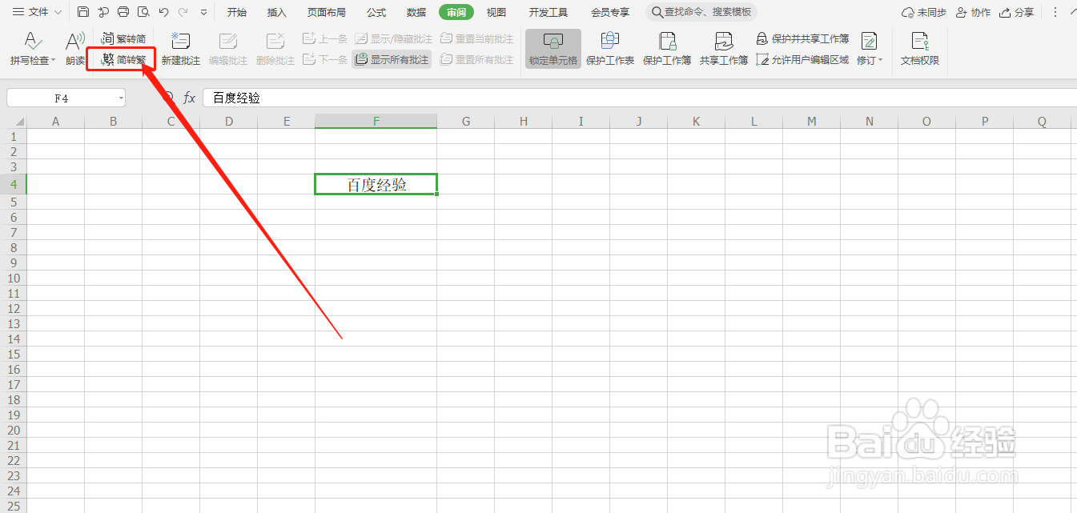Toggle the 锁定单元格 lock cell button
The image size is (1077, 513).
pyautogui.click(x=553, y=49)
